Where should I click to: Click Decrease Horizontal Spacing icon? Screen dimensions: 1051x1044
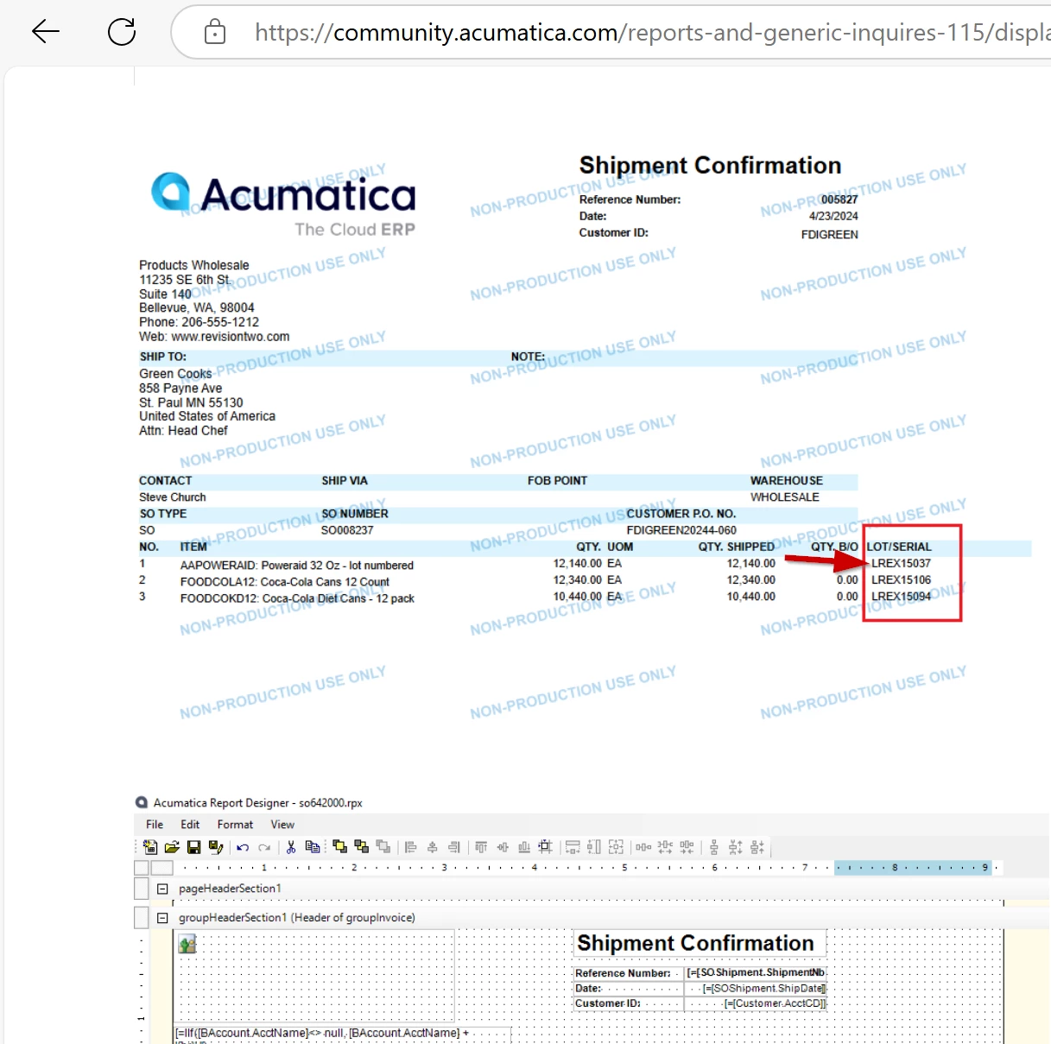[x=687, y=847]
